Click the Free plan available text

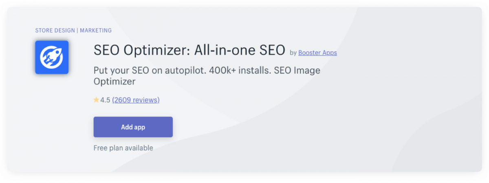(123, 148)
